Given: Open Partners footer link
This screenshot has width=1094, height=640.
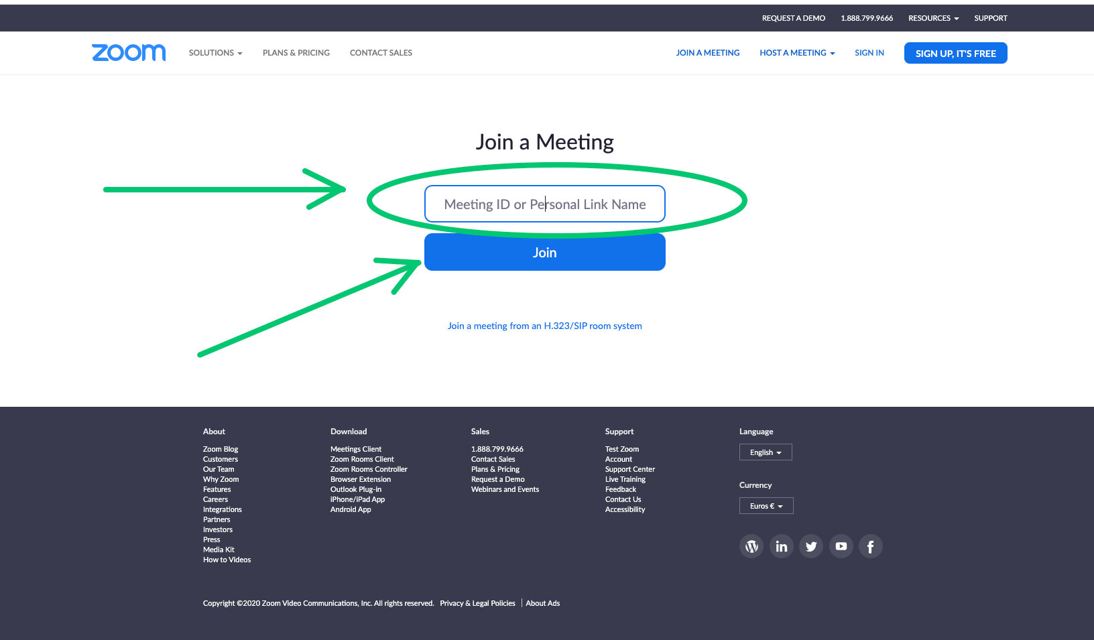Looking at the screenshot, I should point(217,519).
